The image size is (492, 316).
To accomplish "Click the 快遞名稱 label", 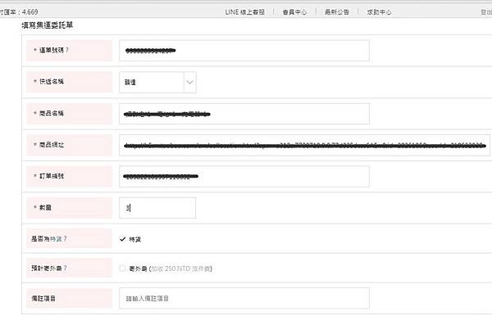I will pyautogui.click(x=52, y=81).
